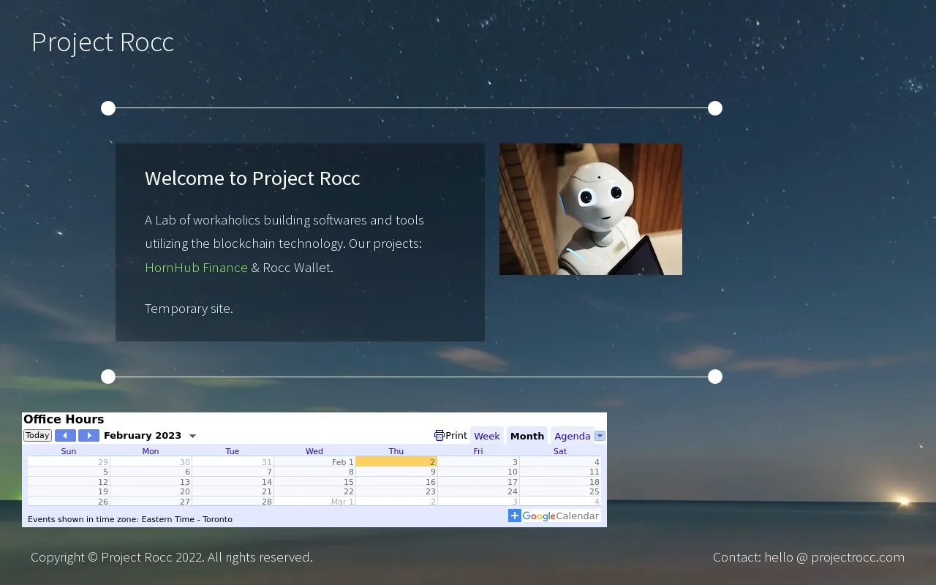Click the Welcome to Project Rocc heading
936x585 pixels.
(252, 178)
